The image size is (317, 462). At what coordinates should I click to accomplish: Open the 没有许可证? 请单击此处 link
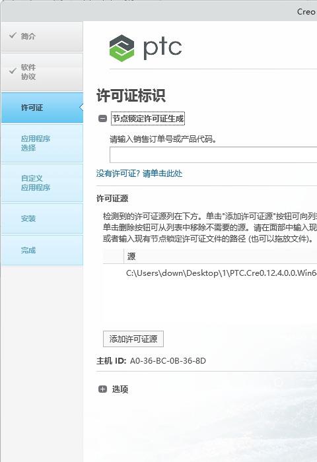139,173
